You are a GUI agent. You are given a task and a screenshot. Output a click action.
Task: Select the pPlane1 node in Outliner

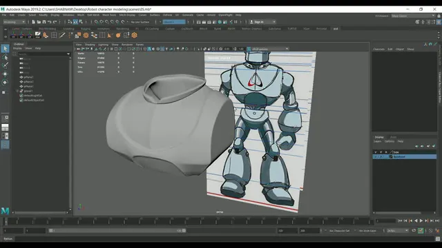pos(28,77)
